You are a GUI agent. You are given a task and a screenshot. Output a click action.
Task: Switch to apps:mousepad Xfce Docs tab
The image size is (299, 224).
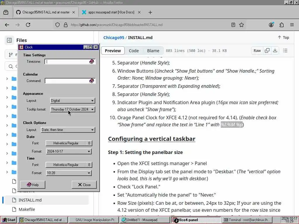[111, 12]
